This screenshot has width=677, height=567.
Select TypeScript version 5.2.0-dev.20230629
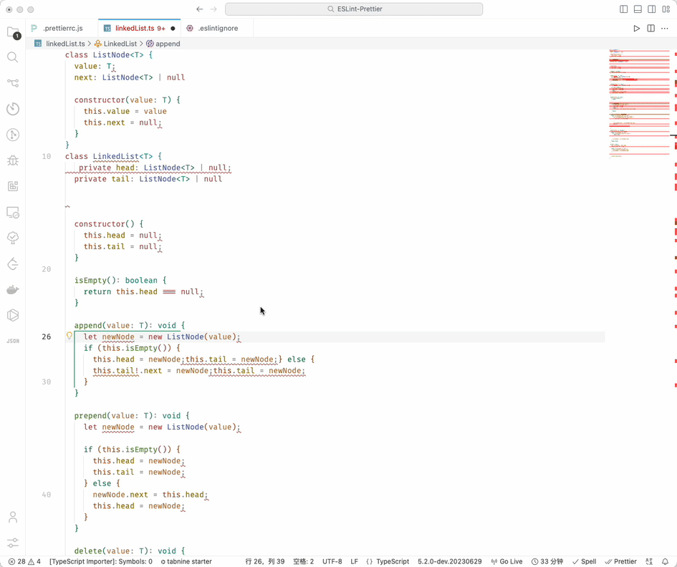(449, 561)
